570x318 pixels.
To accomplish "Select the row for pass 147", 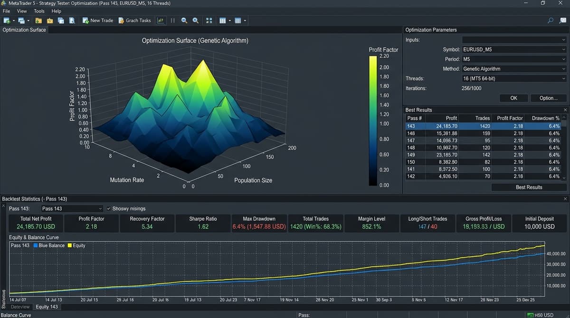I will (x=483, y=140).
